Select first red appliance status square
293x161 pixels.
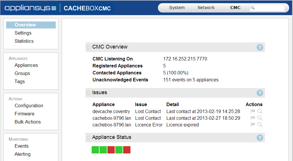[x=111, y=150]
